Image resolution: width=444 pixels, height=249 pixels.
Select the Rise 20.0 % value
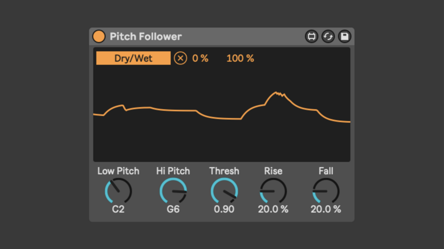click(273, 209)
